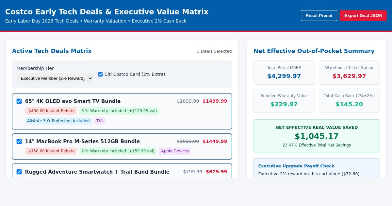Click the Net Effective Out-of-Pocket Summary heading

click(314, 51)
